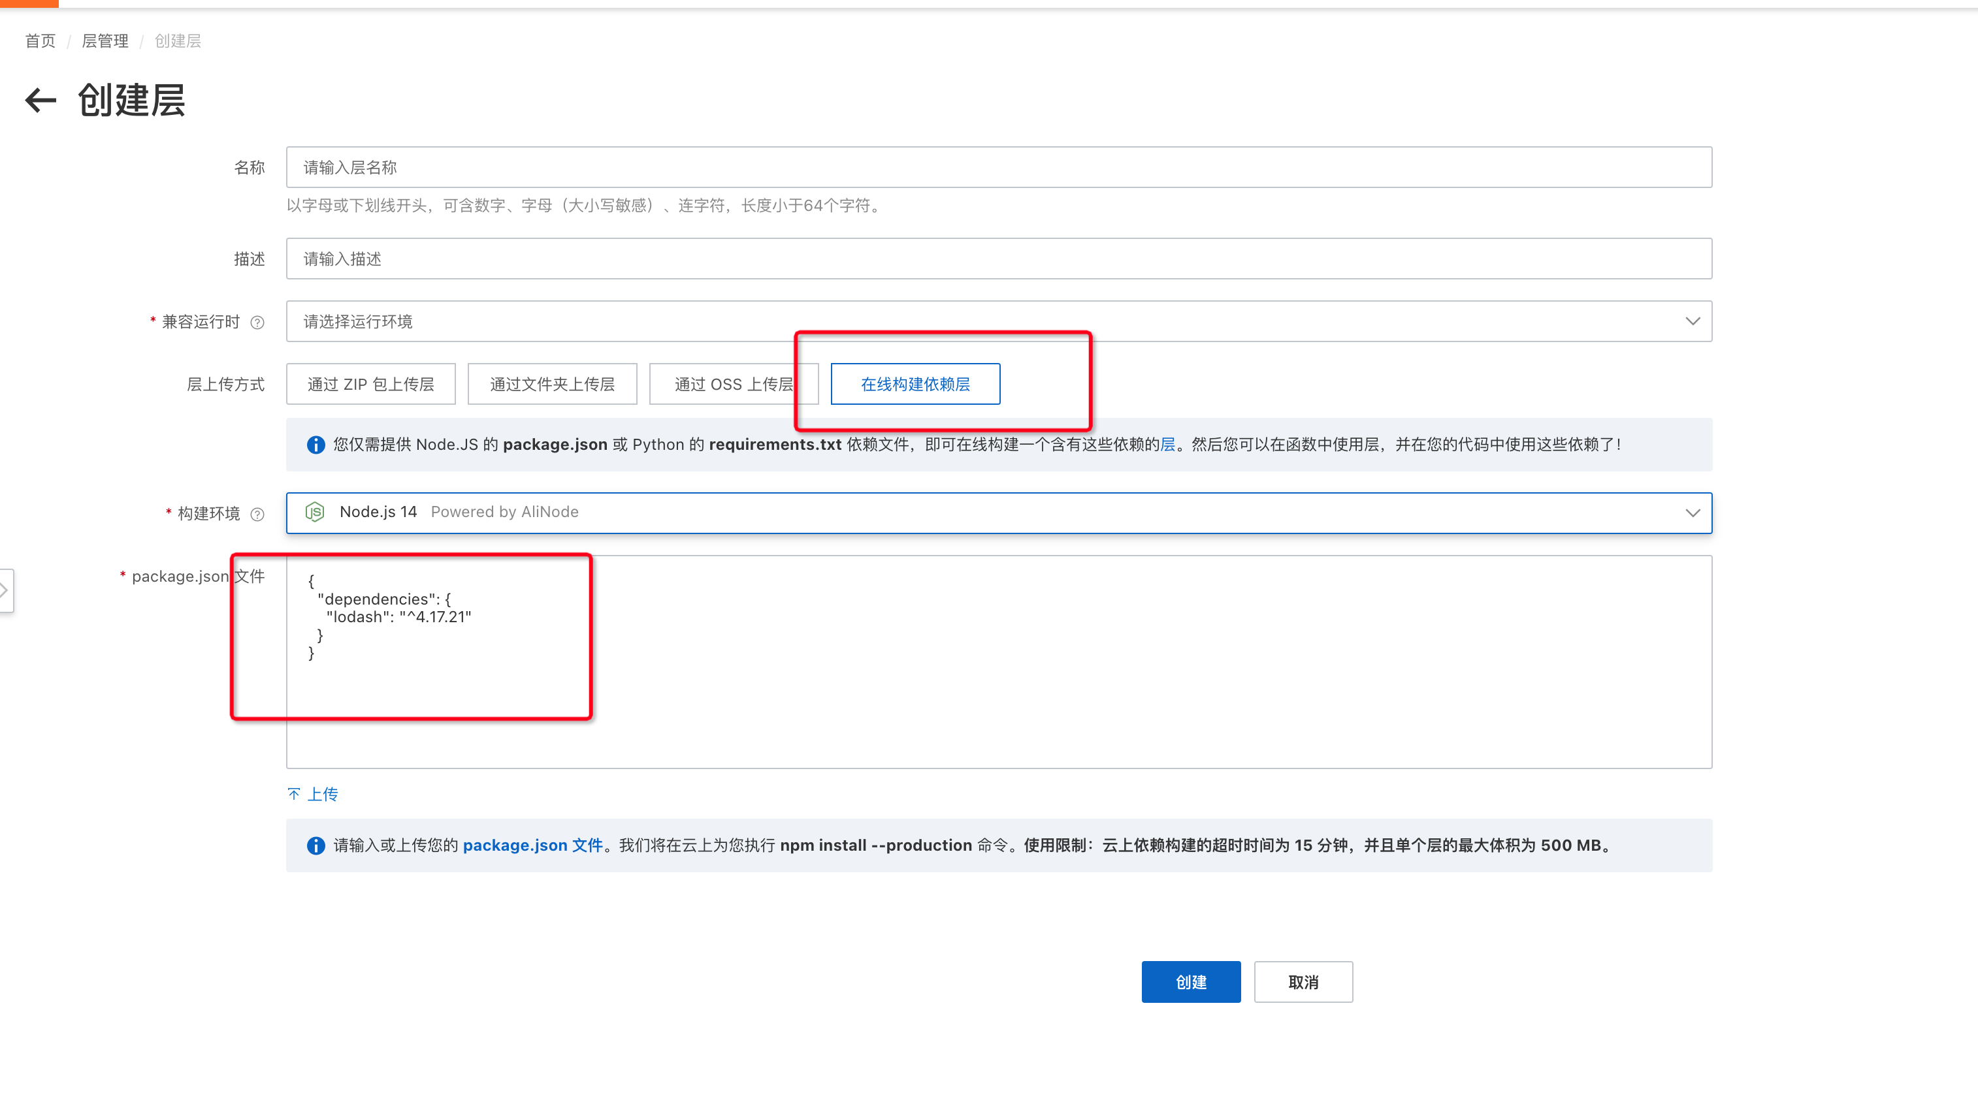
Task: Click the 取消 button
Action: [1303, 982]
